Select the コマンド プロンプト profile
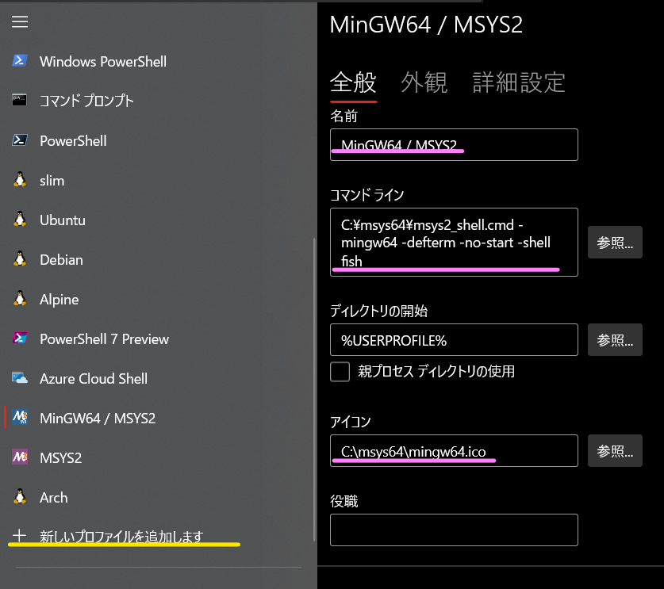664x589 pixels. click(x=159, y=101)
